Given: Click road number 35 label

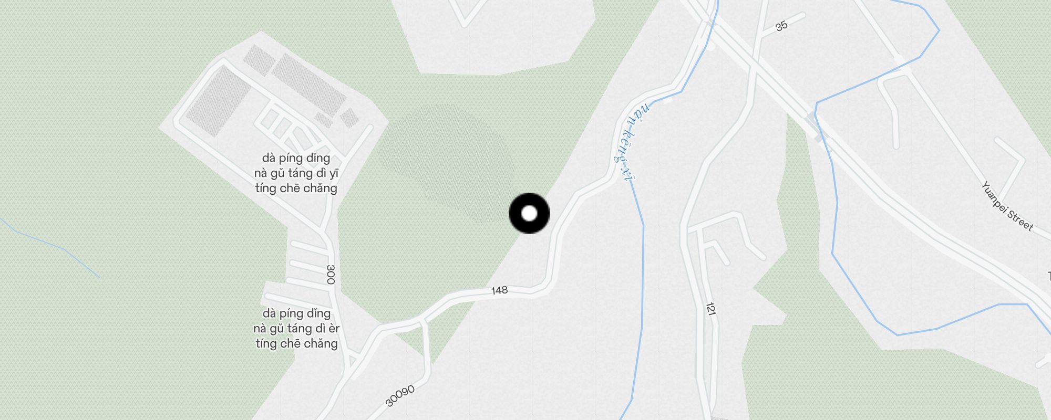Looking at the screenshot, I should [x=781, y=26].
